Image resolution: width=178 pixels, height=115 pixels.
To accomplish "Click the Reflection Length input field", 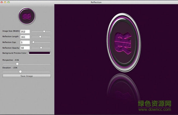I will pos(25,37).
